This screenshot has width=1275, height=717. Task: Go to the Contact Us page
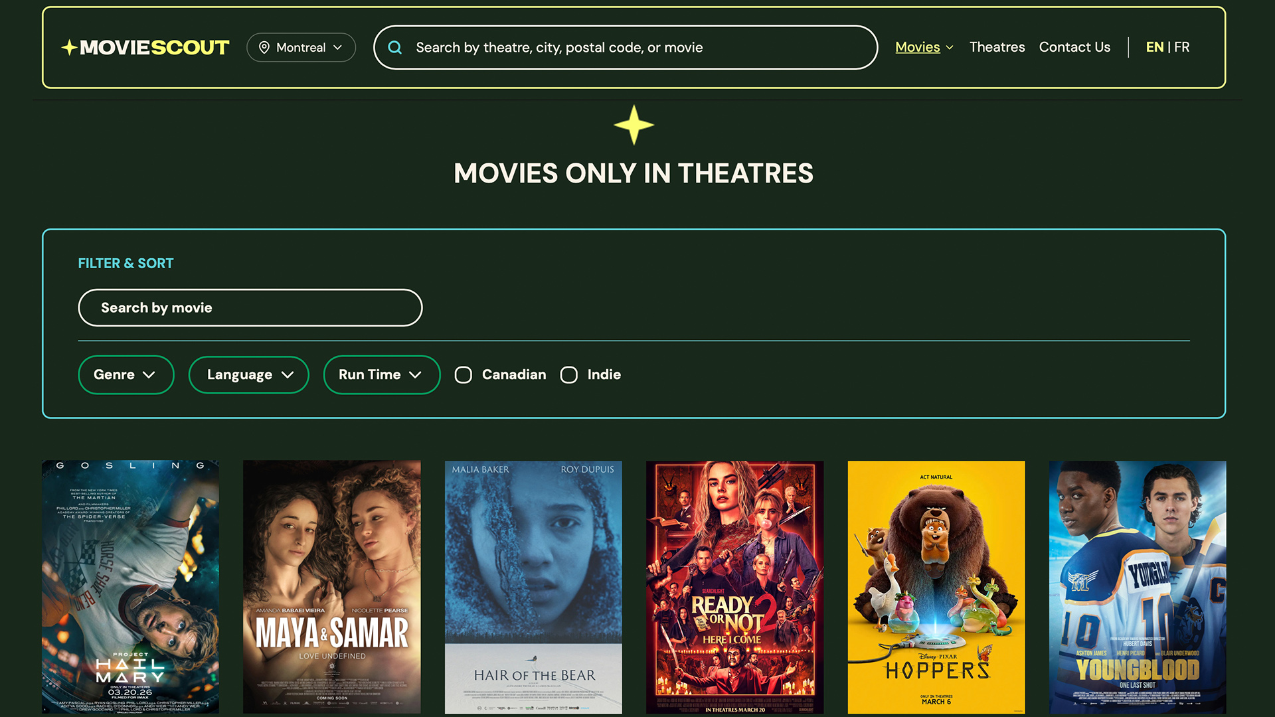[x=1074, y=47]
